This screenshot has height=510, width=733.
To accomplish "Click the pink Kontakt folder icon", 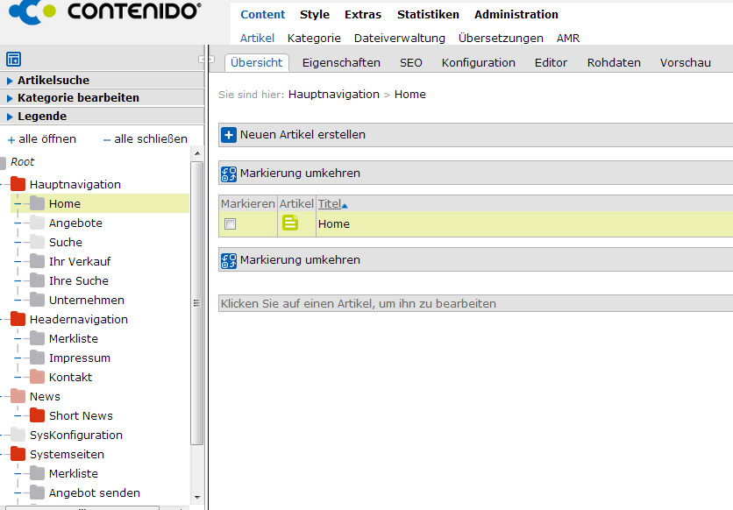I will (37, 377).
